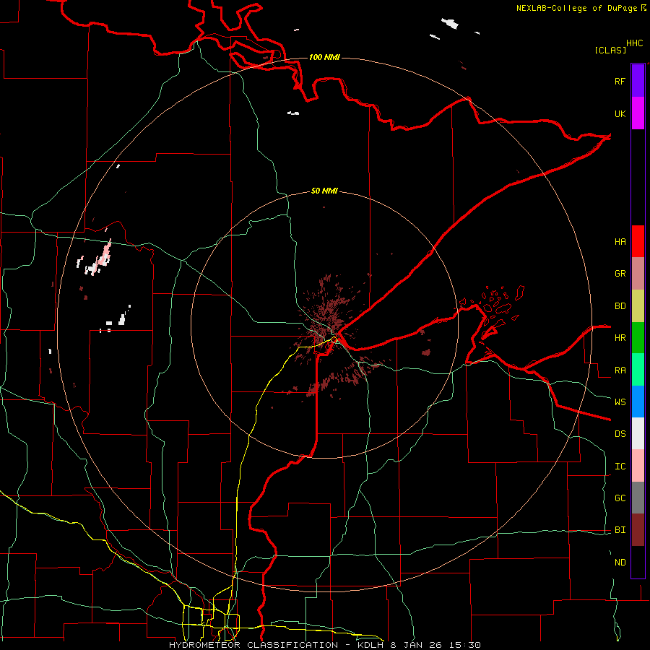Click the BD legend label
The width and height of the screenshot is (650, 650).
620,306
